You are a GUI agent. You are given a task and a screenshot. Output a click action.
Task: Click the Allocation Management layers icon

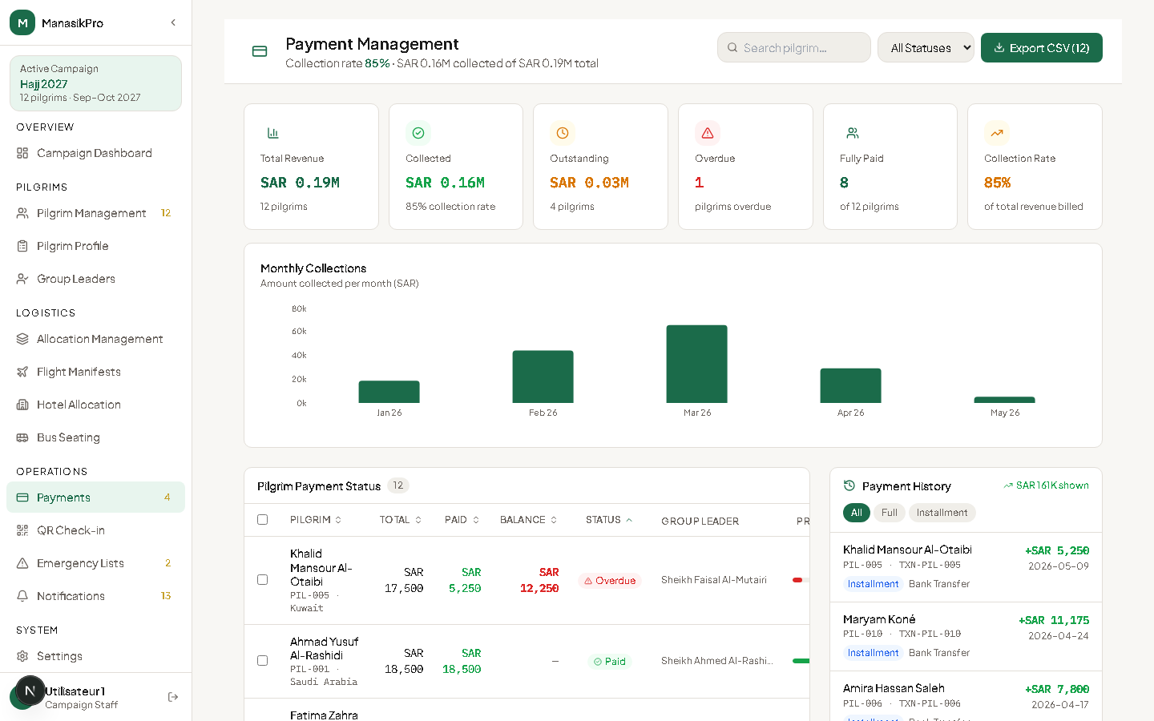(x=22, y=339)
